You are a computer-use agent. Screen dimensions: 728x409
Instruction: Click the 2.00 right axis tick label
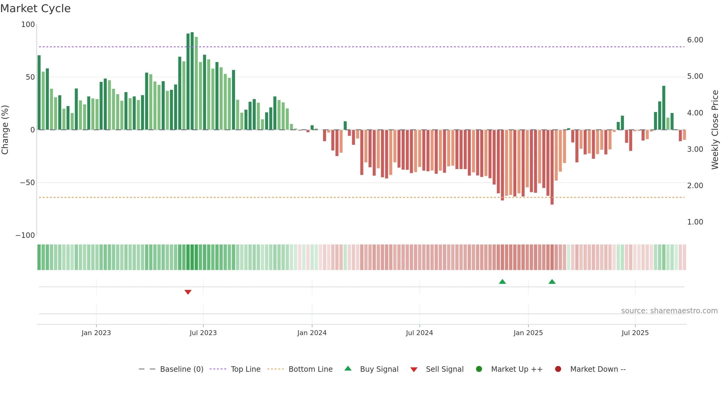coord(695,186)
